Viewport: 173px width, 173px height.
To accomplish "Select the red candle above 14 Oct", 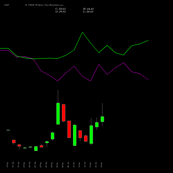I will tap(86, 138).
